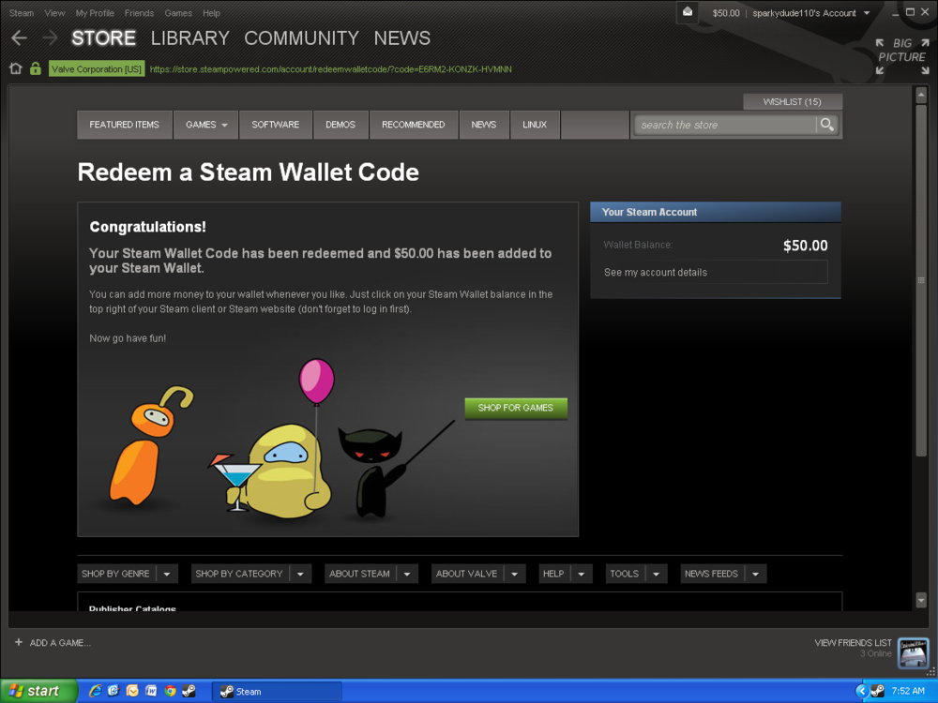
Task: Open the home icon beside the address bar
Action: tap(16, 68)
